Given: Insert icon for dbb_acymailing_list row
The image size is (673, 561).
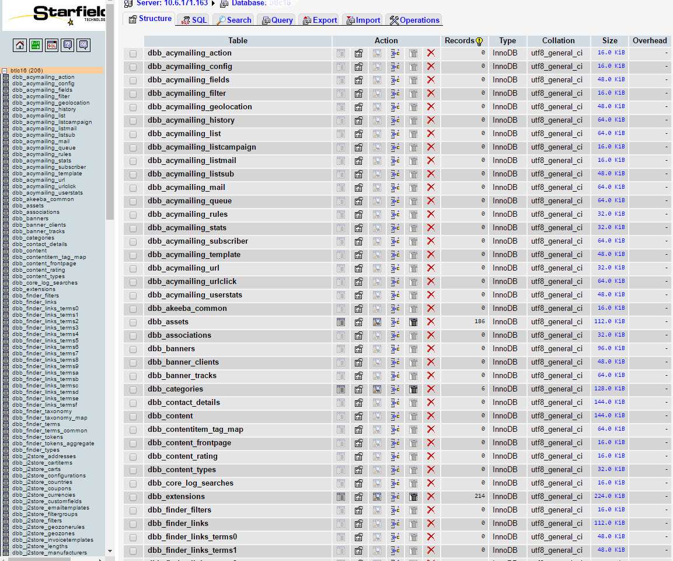Looking at the screenshot, I should click(395, 134).
